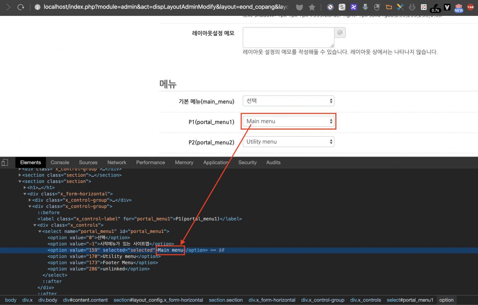Open the P2(portal_menu2) Utility menu dropdown

click(x=288, y=142)
